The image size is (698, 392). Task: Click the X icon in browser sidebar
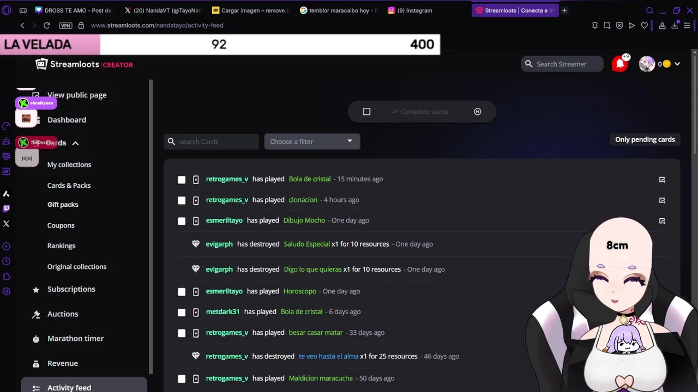pos(7,224)
